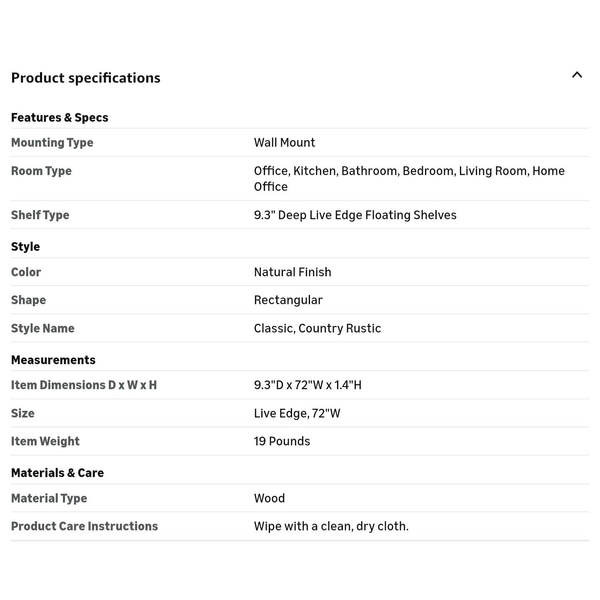Select the 19 Pounds weight value
Image resolution: width=600 pixels, height=600 pixels.
click(x=282, y=441)
